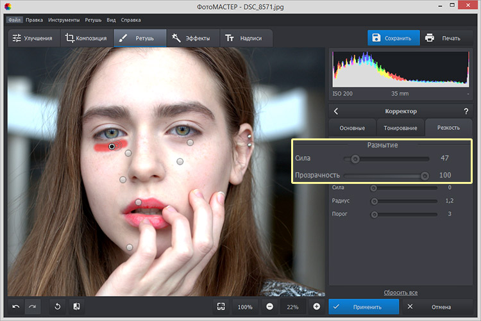Click the redo arrow icon
Screen dimensions: 481x321
(33, 307)
